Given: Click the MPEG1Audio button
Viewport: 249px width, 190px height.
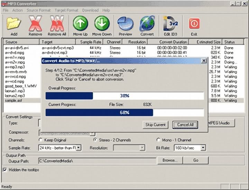Looking at the screenshot, I should click(x=221, y=123).
